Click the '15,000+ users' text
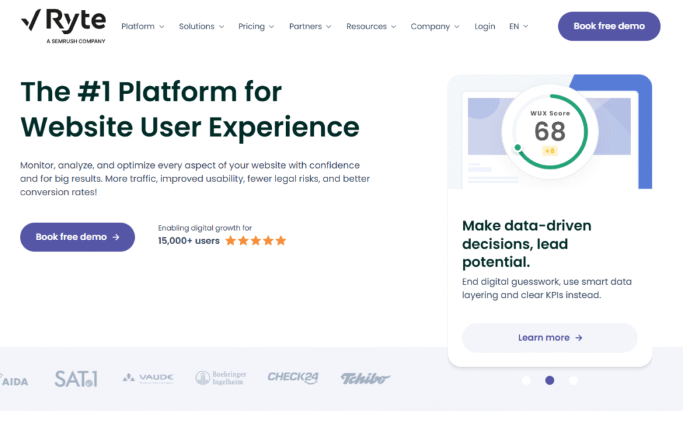The image size is (683, 448). 189,241
